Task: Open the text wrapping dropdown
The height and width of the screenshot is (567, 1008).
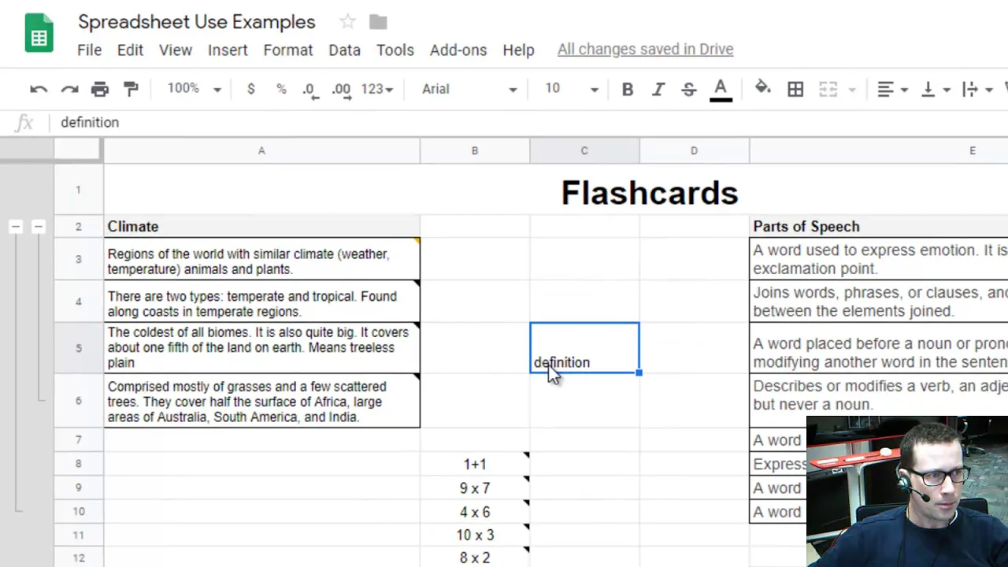Action: [x=977, y=89]
